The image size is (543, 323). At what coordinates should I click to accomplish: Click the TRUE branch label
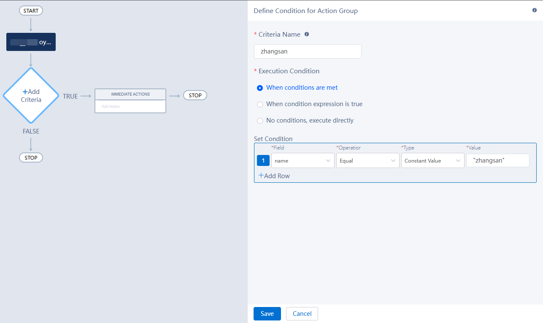[70, 96]
